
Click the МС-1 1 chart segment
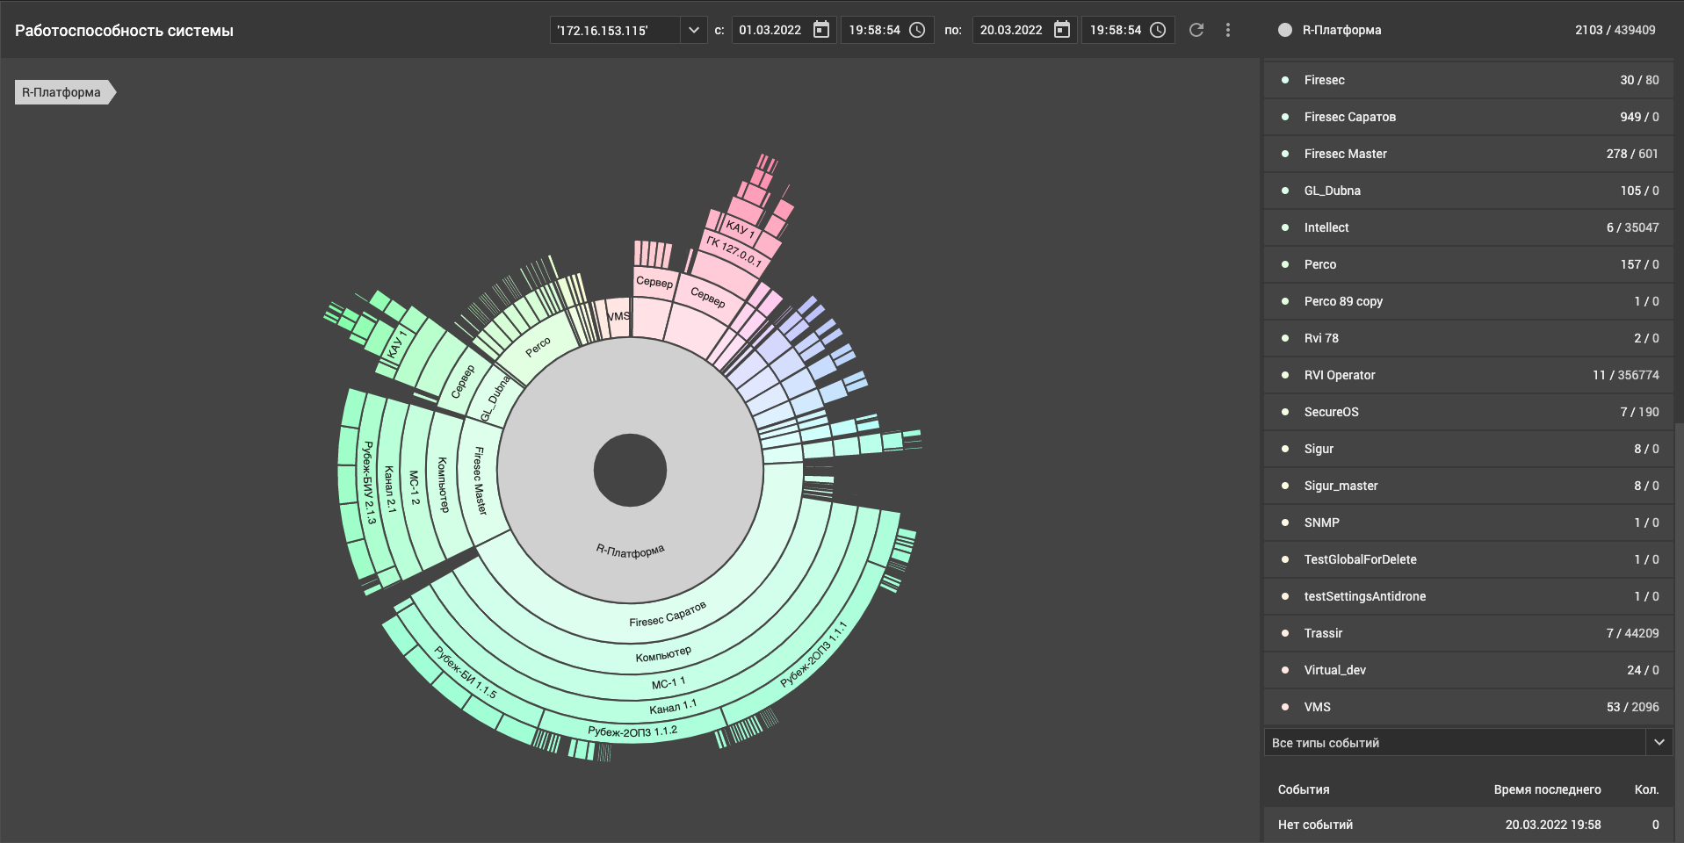668,683
